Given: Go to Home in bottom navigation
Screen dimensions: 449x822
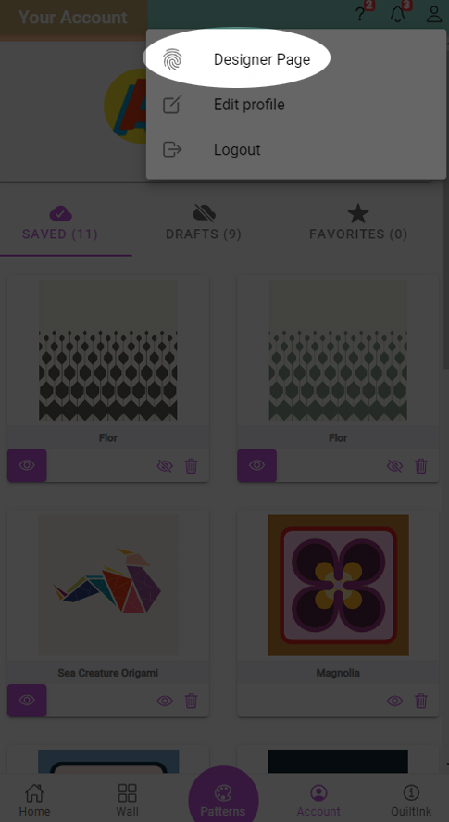Looking at the screenshot, I should (34, 800).
